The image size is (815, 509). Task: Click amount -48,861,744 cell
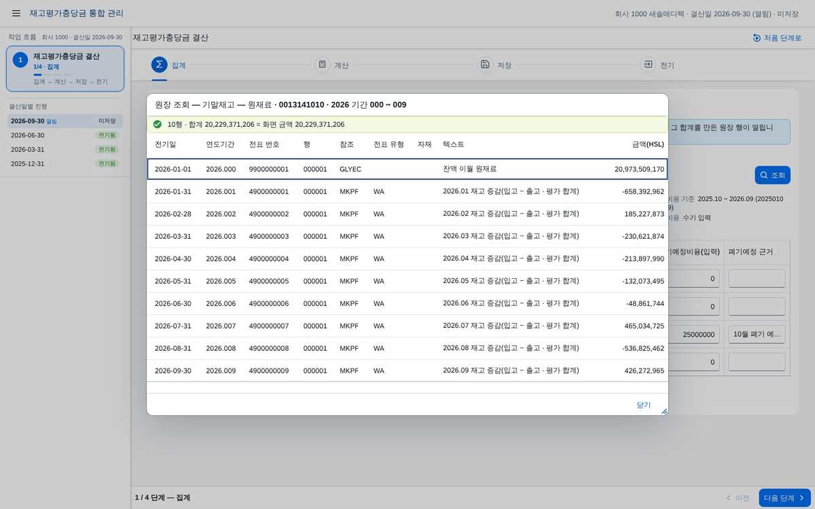[645, 303]
